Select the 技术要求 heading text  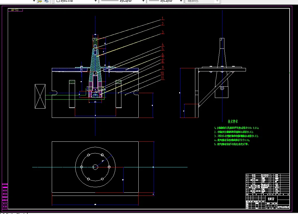pos(233,121)
